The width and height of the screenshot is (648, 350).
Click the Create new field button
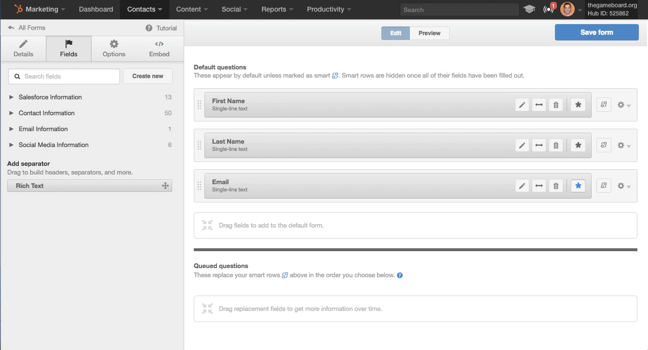coord(148,76)
